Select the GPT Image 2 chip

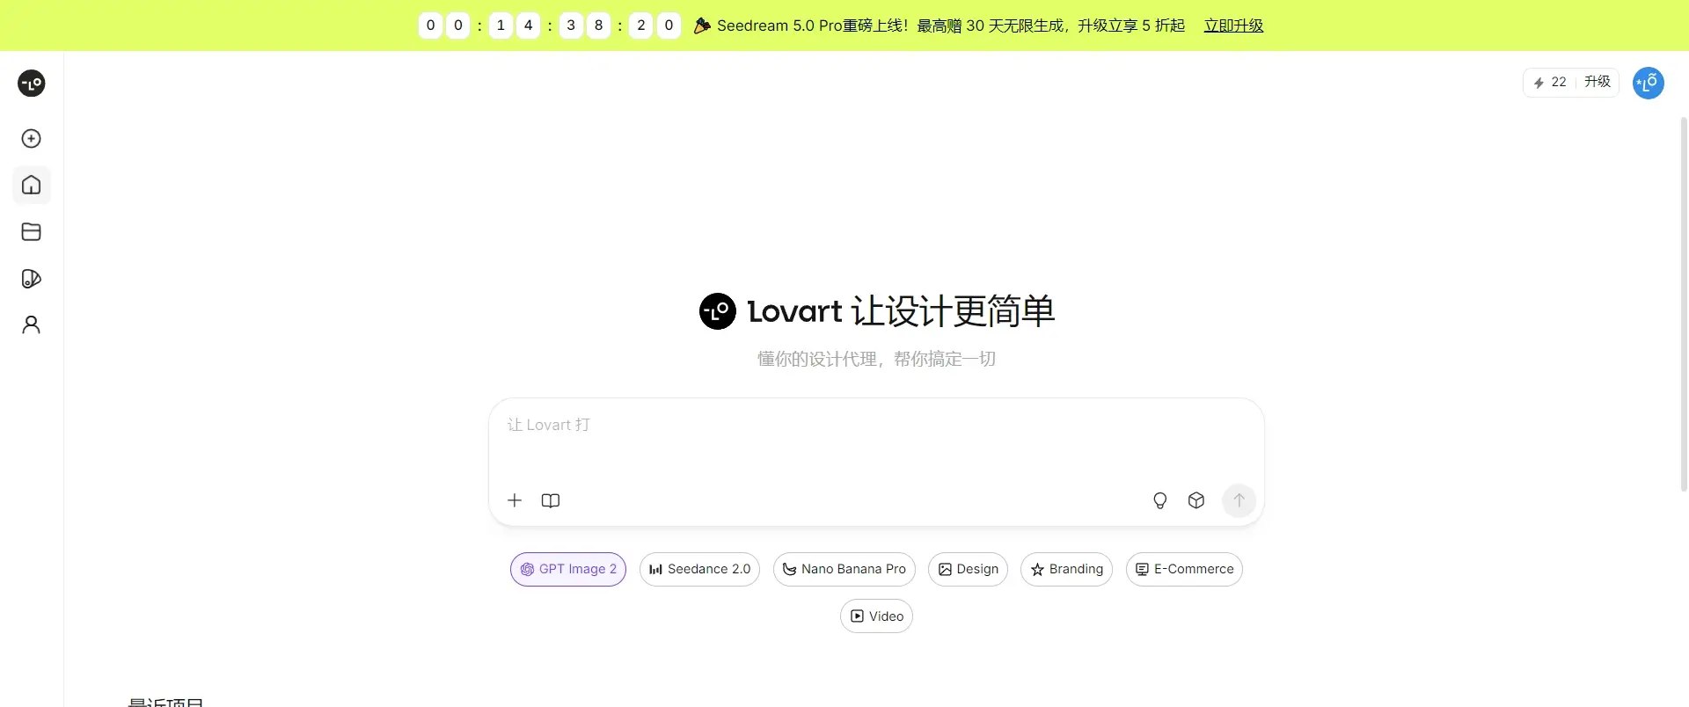click(x=568, y=569)
